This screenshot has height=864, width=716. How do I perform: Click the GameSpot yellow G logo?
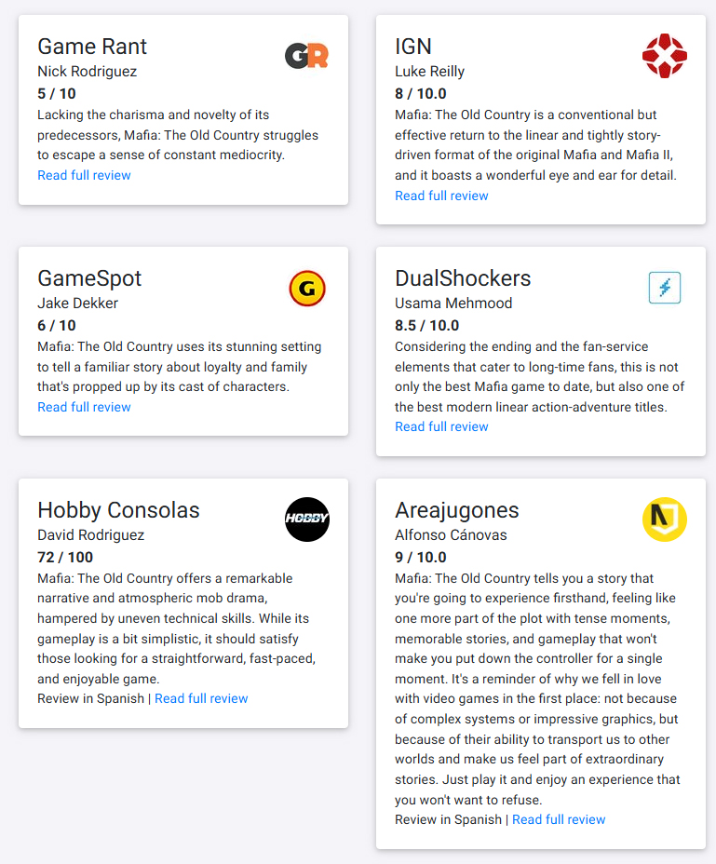click(306, 289)
